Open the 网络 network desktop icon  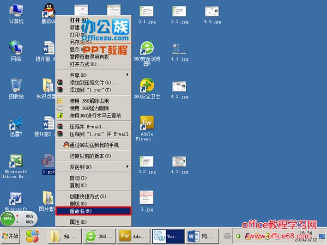pyautogui.click(x=16, y=49)
